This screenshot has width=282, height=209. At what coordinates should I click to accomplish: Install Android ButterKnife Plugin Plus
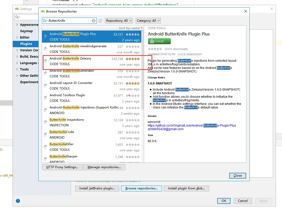tap(159, 41)
